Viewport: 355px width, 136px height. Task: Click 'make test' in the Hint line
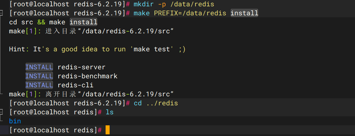154,49
